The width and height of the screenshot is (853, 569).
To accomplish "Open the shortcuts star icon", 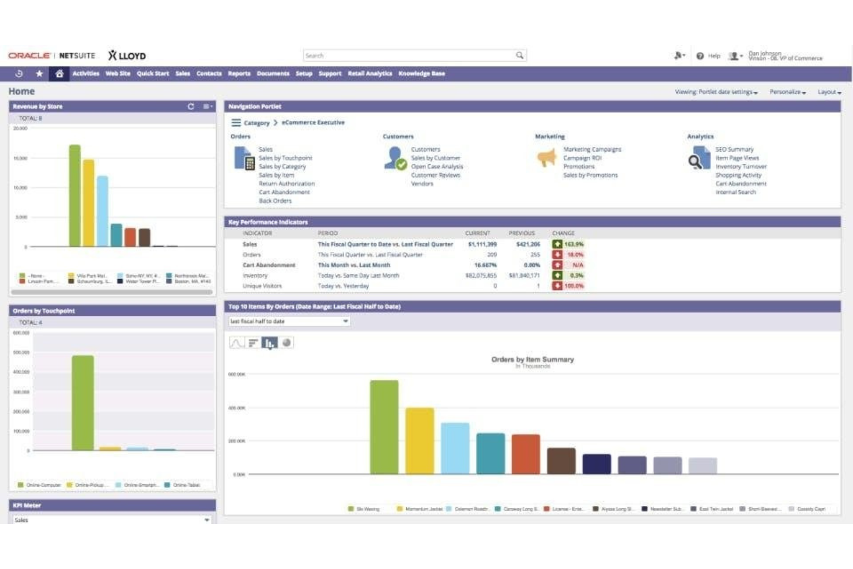I will click(x=39, y=74).
